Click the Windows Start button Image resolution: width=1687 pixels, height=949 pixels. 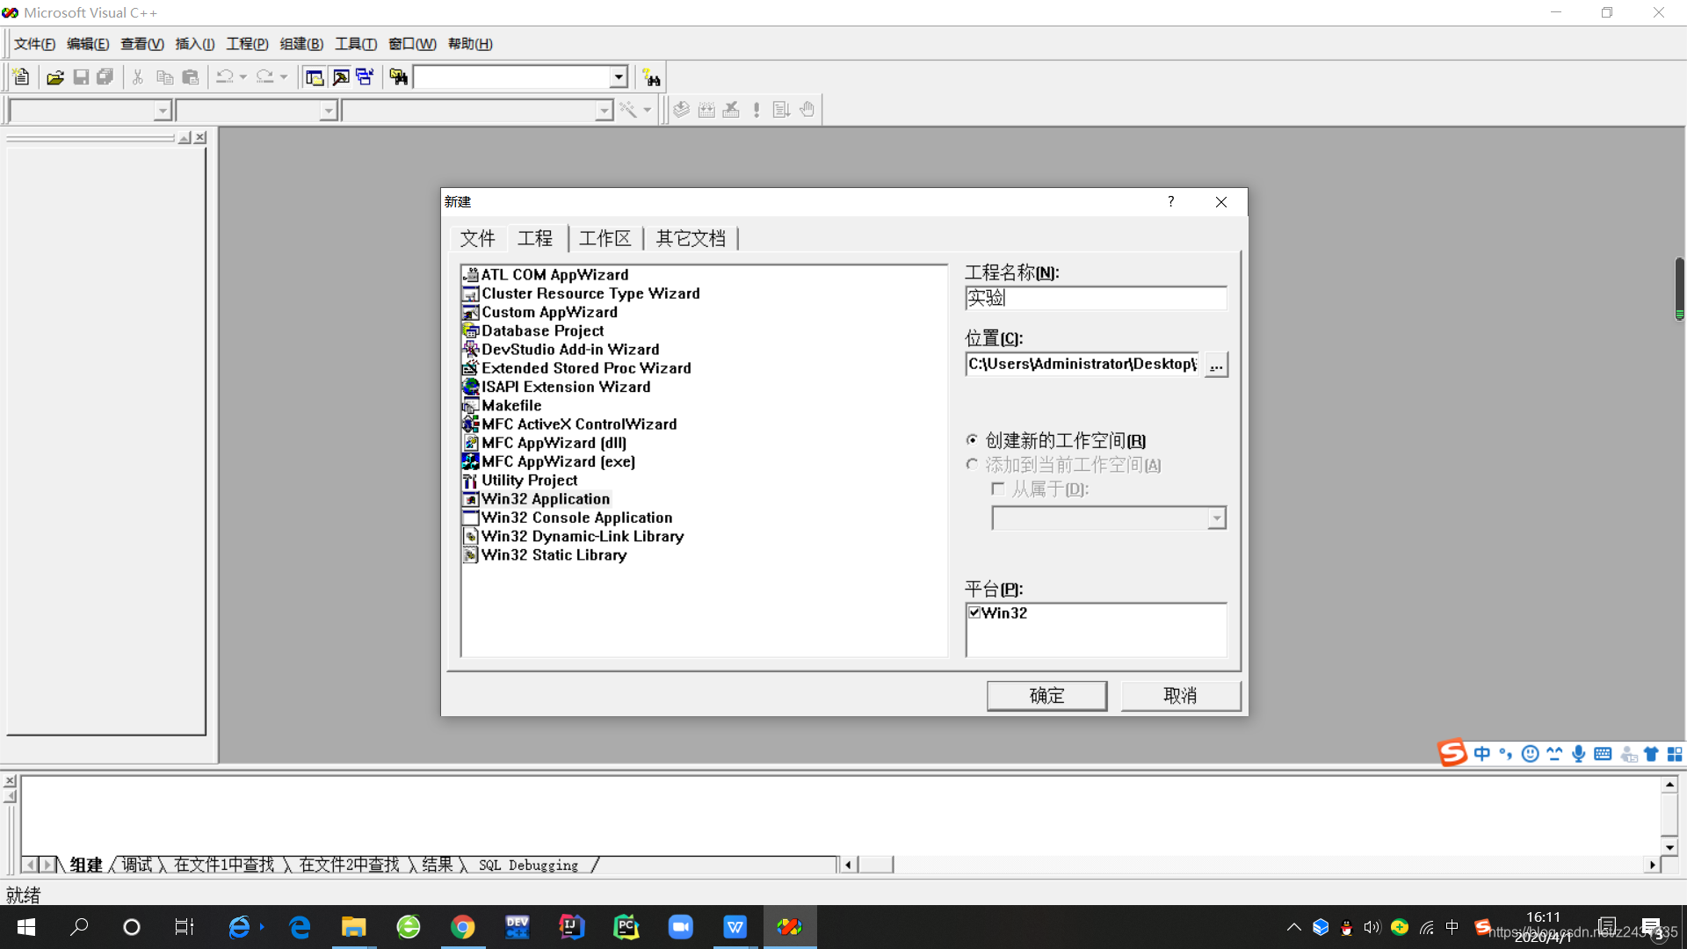[x=26, y=927]
